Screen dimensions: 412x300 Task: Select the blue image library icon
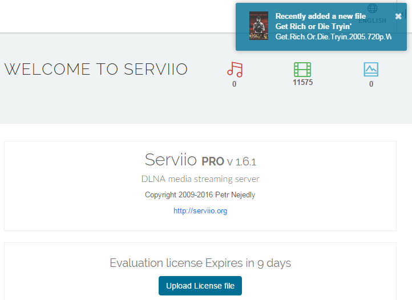pyautogui.click(x=371, y=70)
